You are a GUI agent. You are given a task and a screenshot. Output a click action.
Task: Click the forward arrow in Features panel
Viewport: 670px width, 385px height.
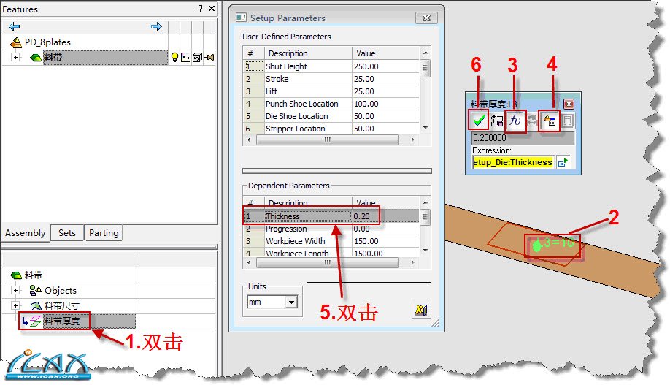coord(156,27)
